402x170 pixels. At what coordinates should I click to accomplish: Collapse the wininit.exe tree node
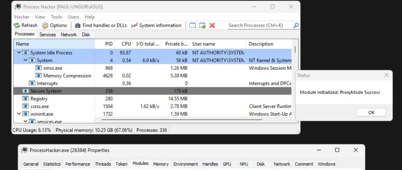[19, 114]
